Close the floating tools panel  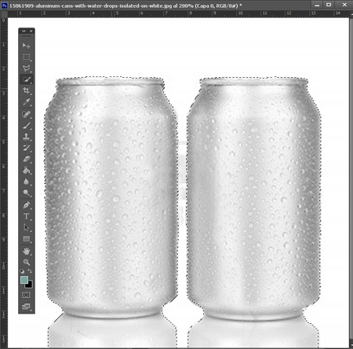31,31
